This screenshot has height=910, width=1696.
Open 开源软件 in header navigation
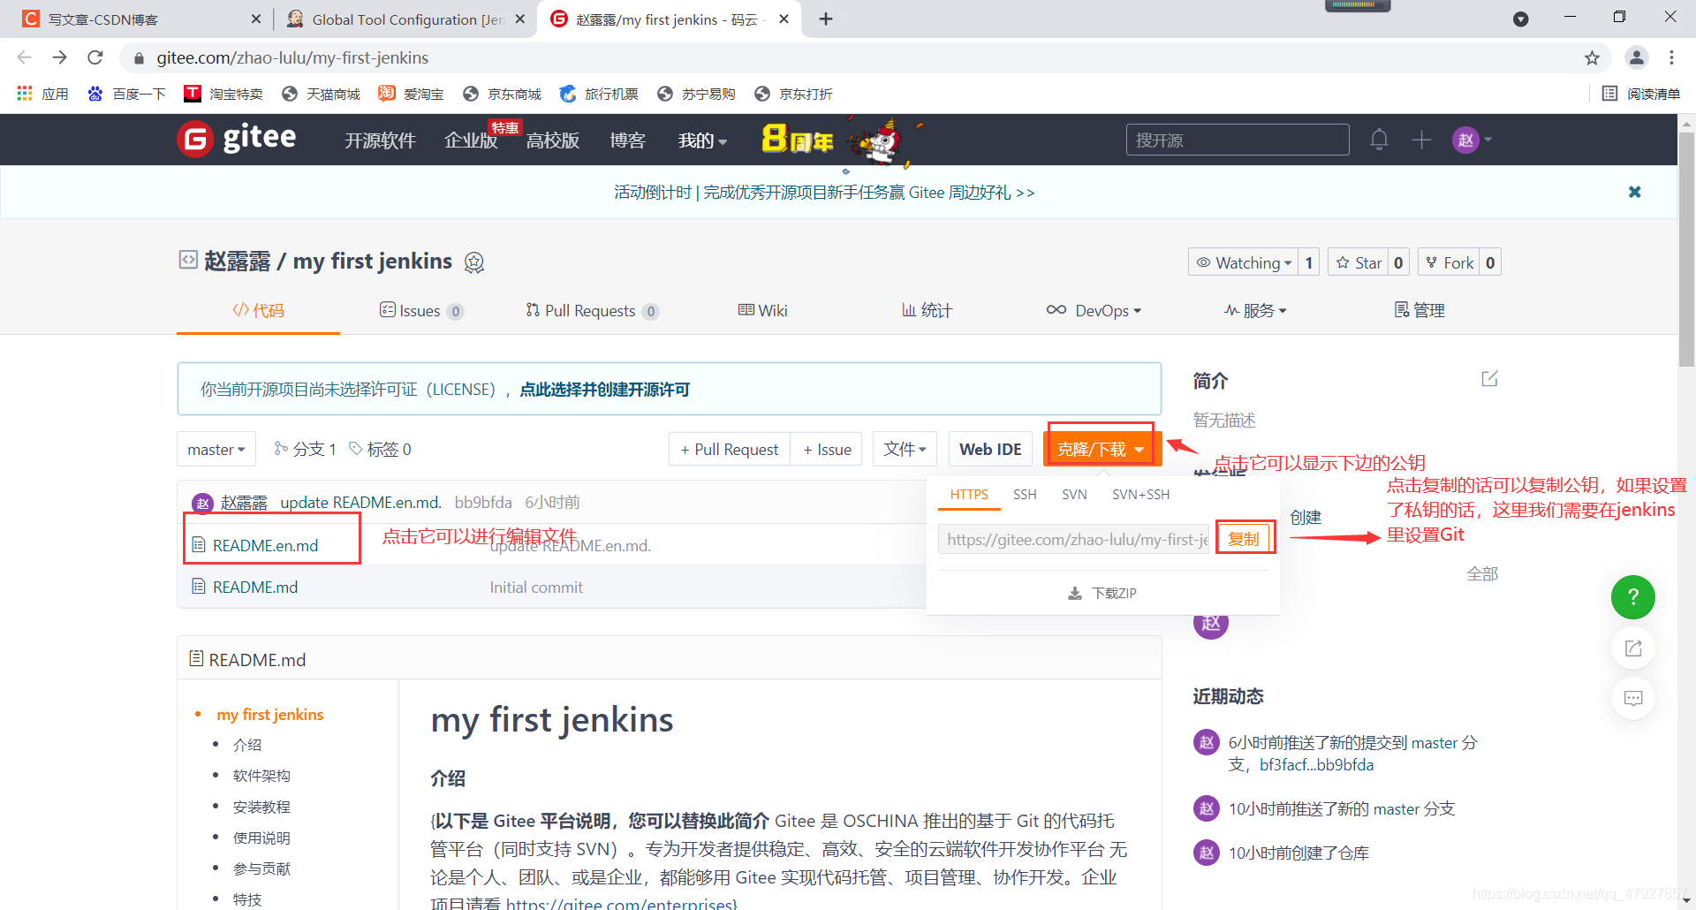click(380, 140)
